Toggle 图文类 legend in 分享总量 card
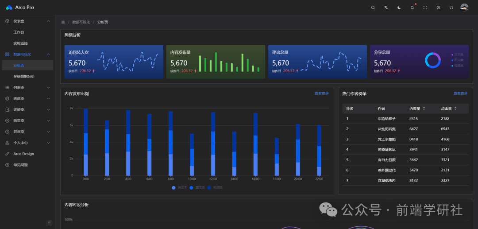 458,60
